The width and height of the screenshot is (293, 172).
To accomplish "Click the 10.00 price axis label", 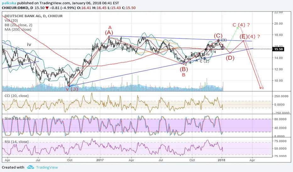I will tap(279, 80).
